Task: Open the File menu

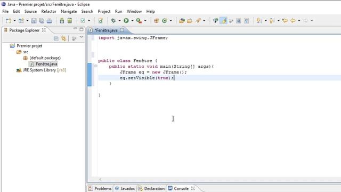Action: click(5, 11)
